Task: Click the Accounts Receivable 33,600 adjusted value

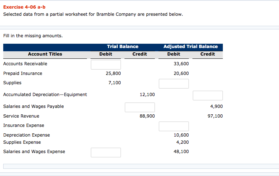Action: pyautogui.click(x=181, y=64)
